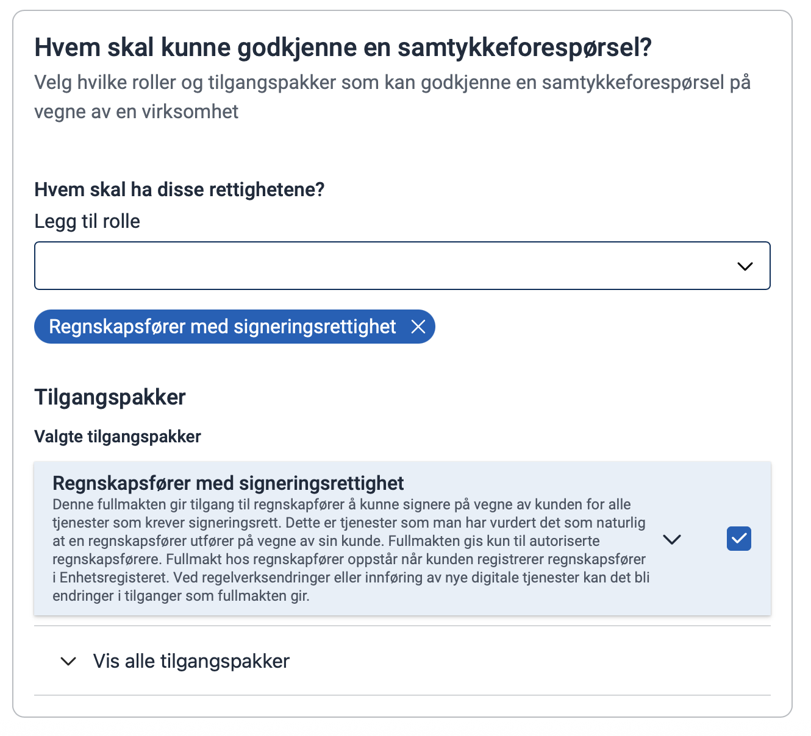Click the intro text starting Velg hvilke roller
Image resolution: width=811 pixels, height=736 pixels.
point(392,82)
